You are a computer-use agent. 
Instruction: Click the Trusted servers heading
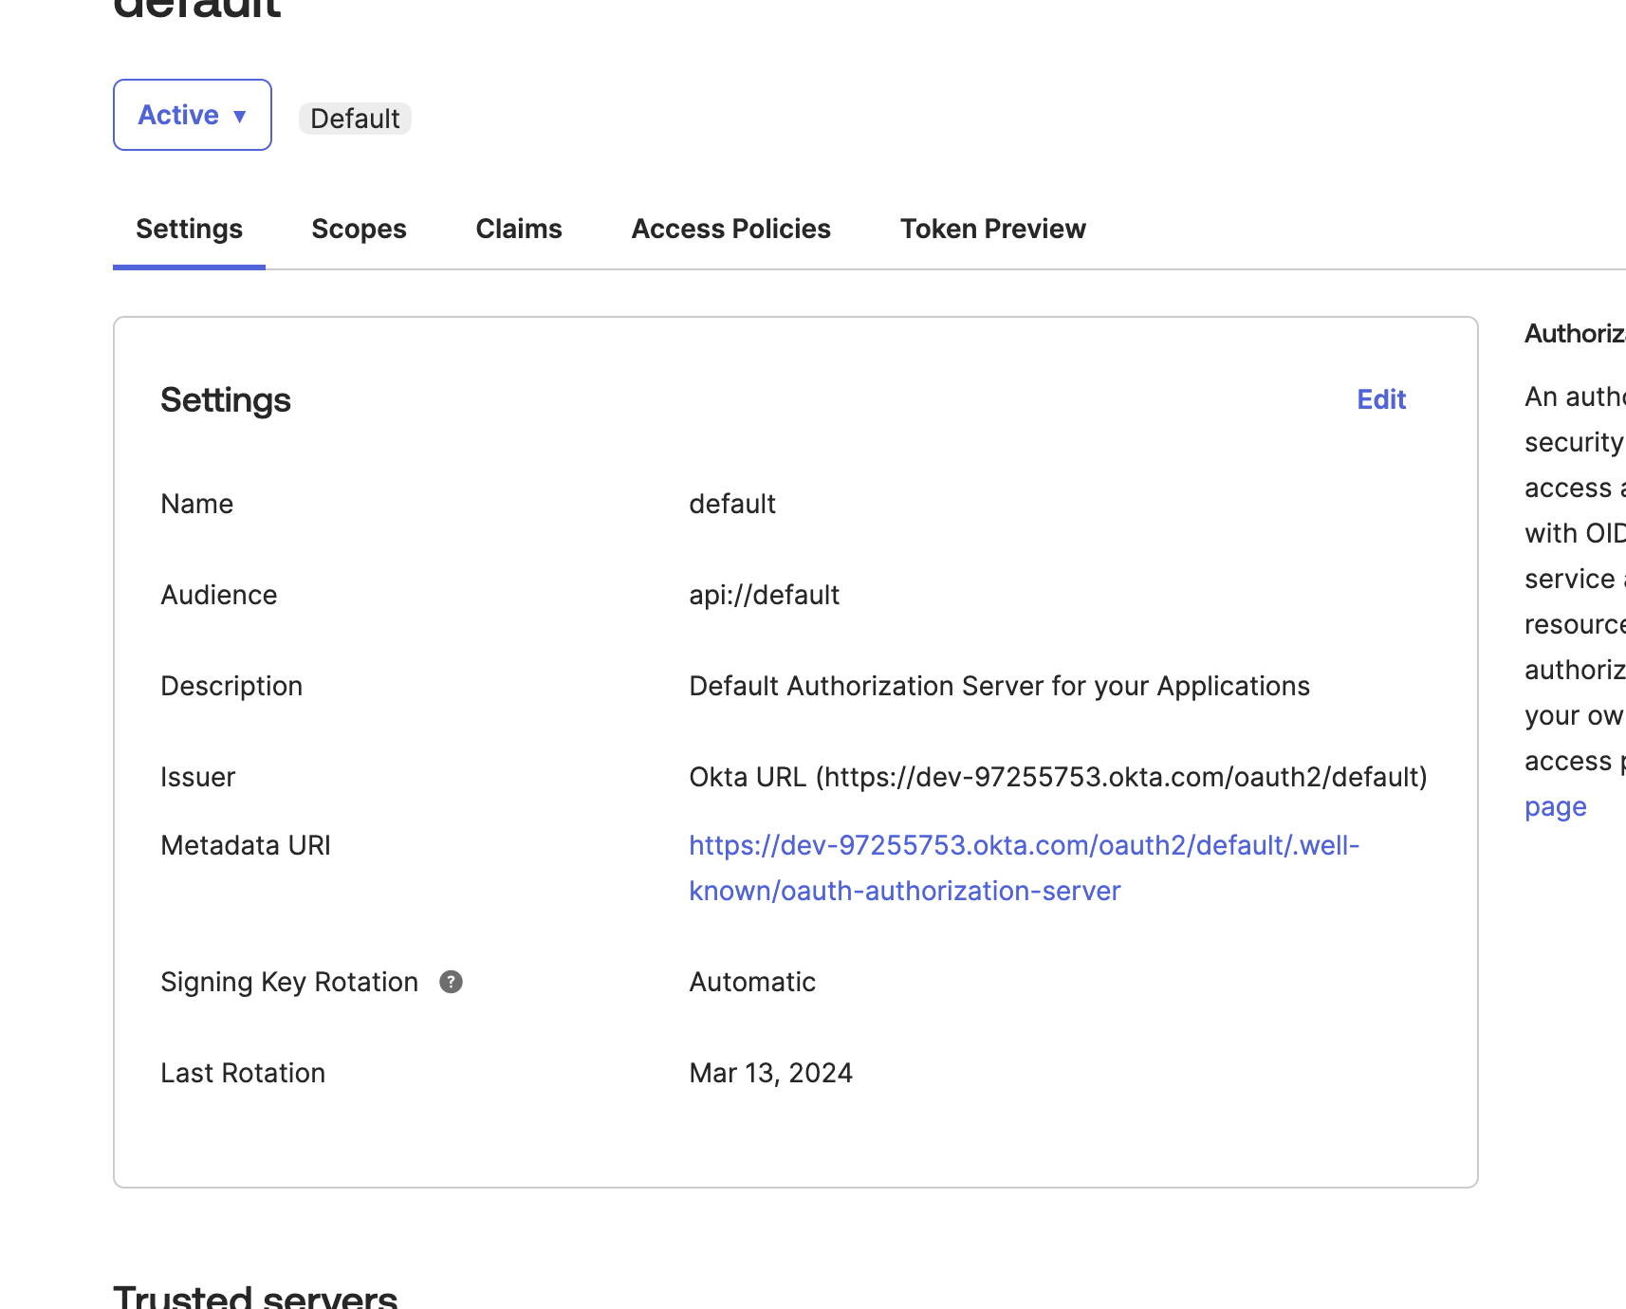(x=255, y=1296)
